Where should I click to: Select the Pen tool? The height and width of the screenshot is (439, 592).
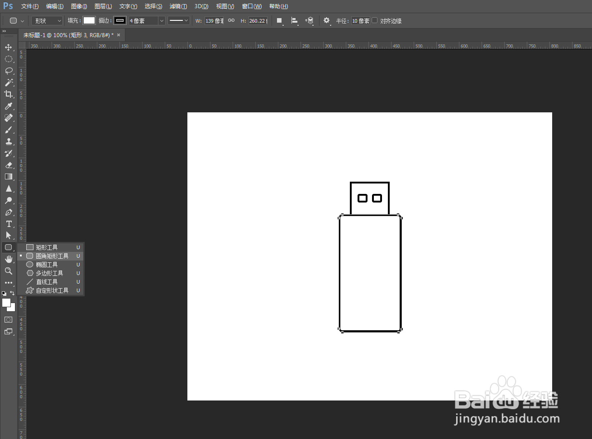[x=9, y=212]
